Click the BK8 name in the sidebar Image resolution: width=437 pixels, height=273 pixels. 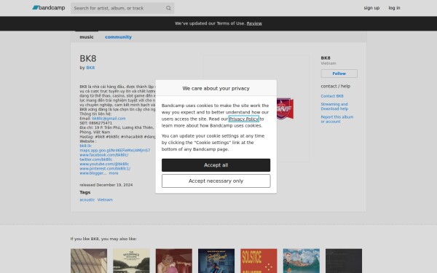[326, 58]
